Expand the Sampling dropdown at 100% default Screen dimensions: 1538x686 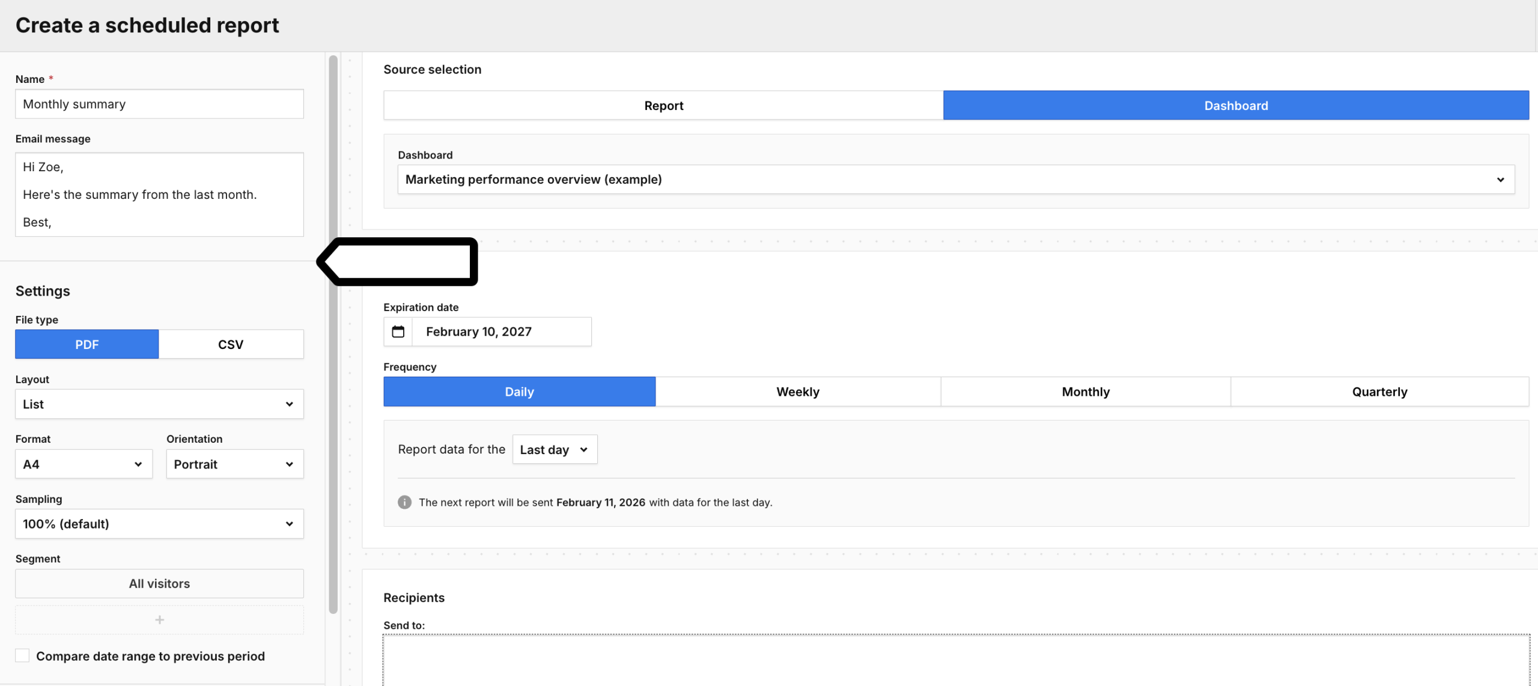159,524
